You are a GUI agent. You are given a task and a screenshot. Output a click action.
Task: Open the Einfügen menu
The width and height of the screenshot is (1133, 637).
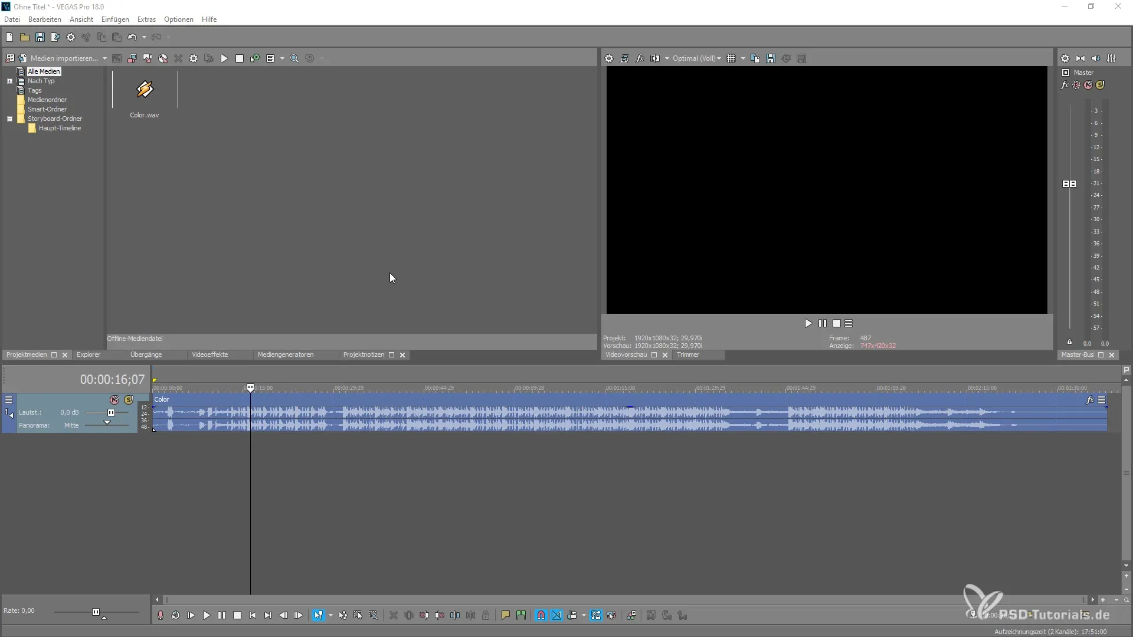[x=115, y=19]
